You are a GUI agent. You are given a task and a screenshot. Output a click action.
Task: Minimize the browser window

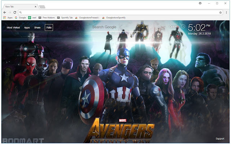pos(209,3)
